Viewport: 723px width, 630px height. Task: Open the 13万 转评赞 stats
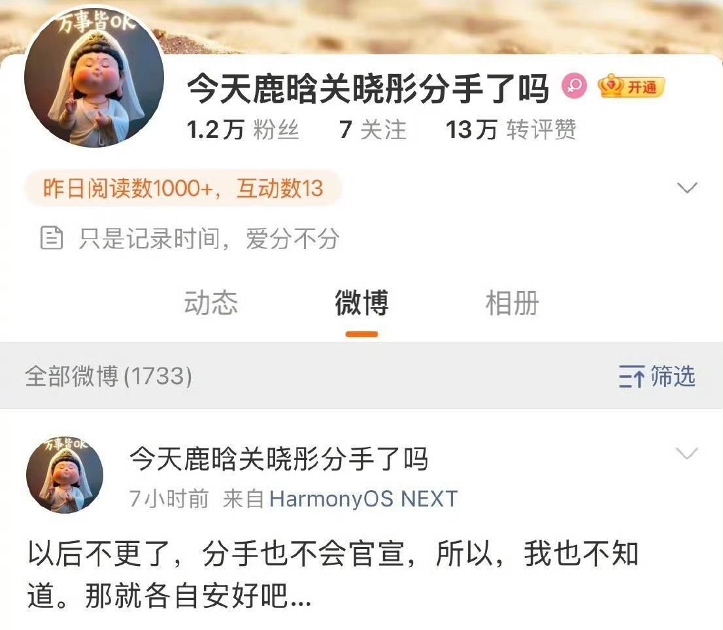click(x=511, y=129)
